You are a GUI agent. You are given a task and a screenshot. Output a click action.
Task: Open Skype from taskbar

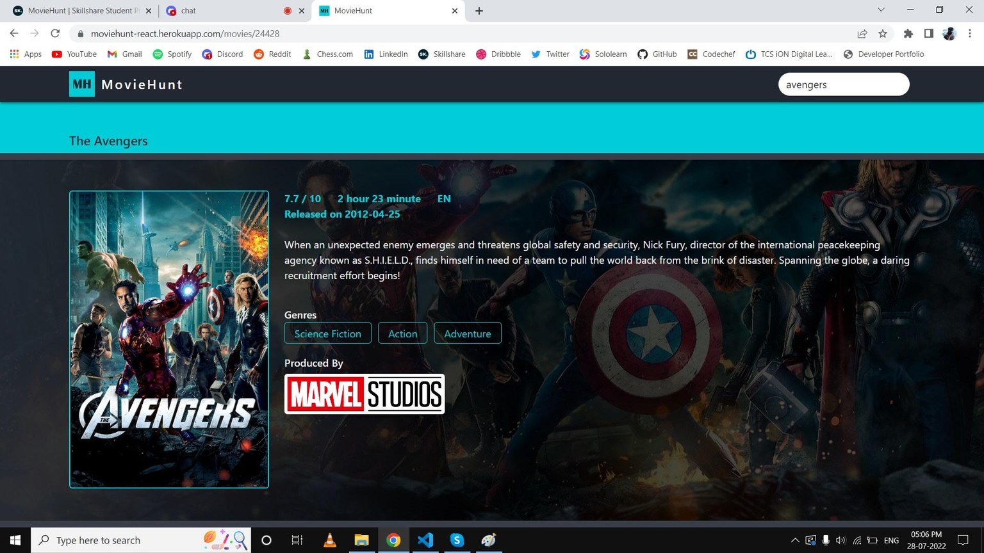(457, 540)
